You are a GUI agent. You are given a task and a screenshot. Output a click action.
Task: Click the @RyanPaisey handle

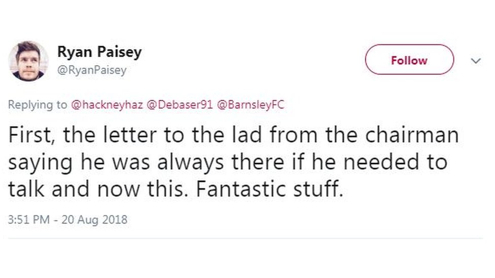pos(91,70)
